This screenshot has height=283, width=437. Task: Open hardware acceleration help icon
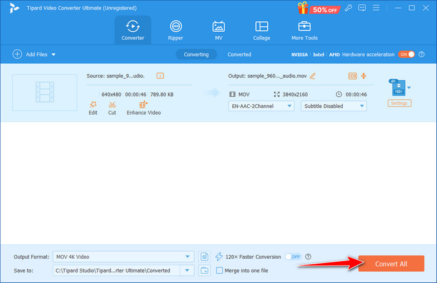(x=421, y=54)
